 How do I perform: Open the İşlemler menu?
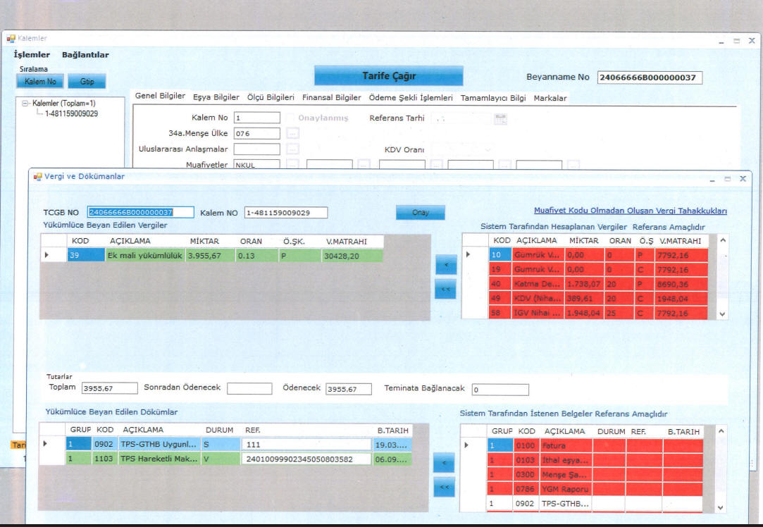point(32,55)
